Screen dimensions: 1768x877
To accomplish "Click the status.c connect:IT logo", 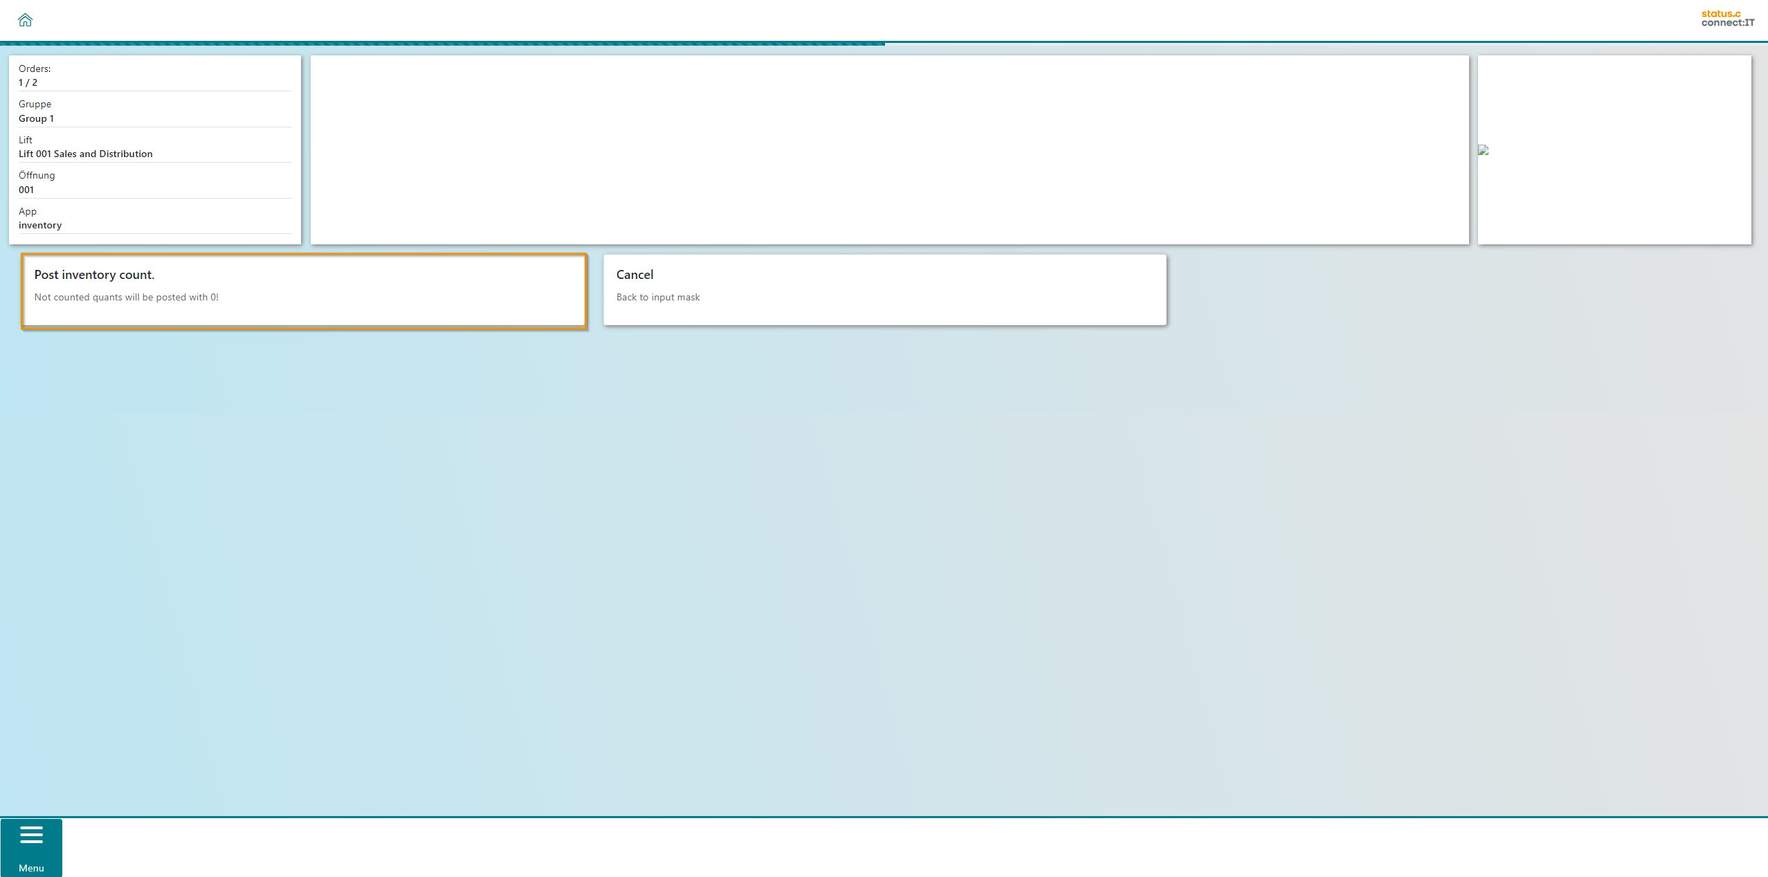I will 1727,18.
